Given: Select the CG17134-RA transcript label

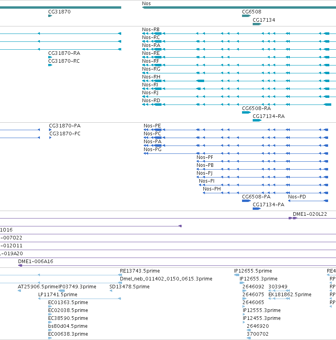Looking at the screenshot, I should coord(268,116).
